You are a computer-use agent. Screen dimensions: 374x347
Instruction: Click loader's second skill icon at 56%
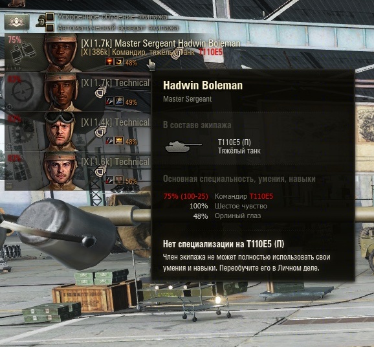pyautogui.click(x=119, y=180)
